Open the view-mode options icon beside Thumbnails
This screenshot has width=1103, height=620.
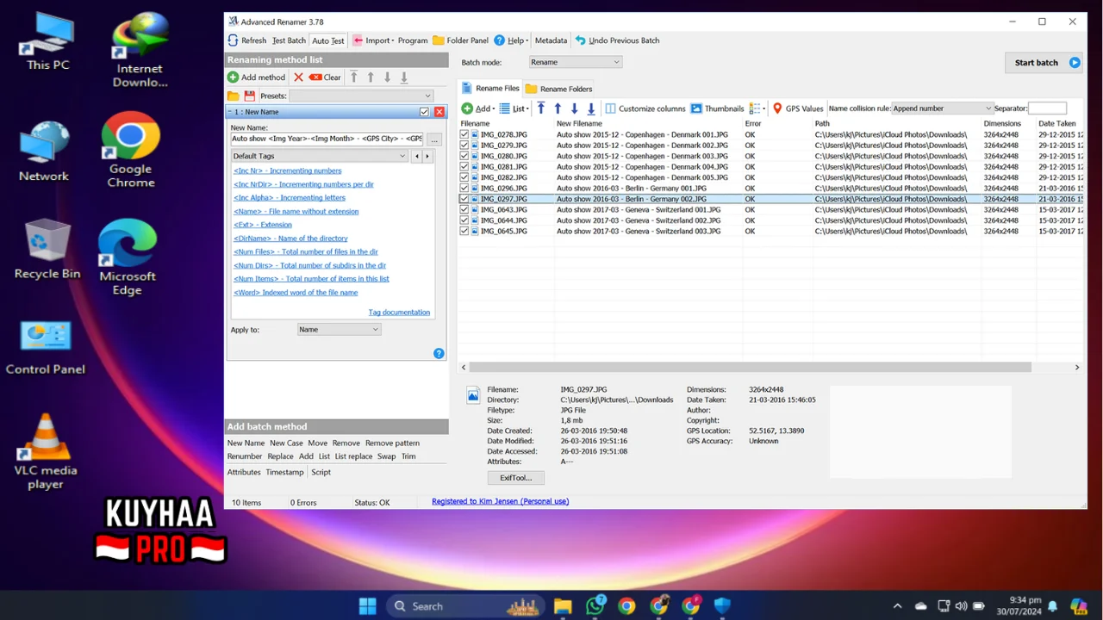pos(757,108)
